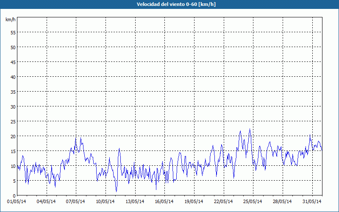Click the 'km/h' axis unit label
Viewport: 339px width, 212px height.
click(x=11, y=20)
